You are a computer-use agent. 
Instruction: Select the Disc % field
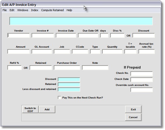pos(117,36)
